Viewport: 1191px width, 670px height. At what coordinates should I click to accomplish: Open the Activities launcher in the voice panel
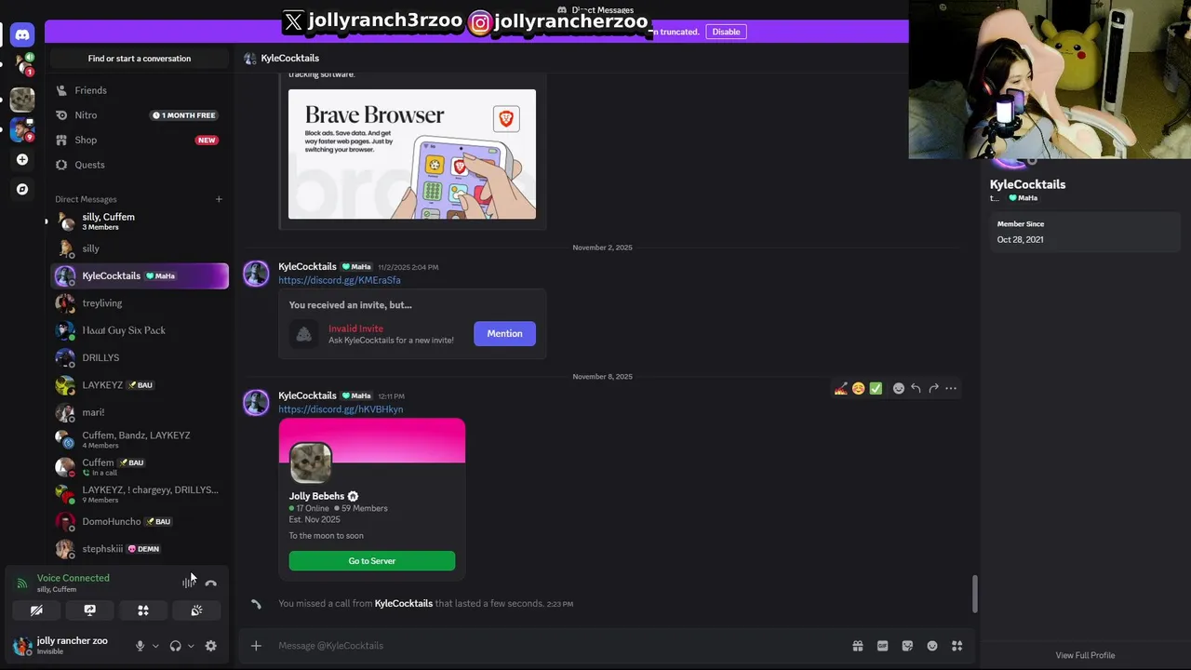pyautogui.click(x=143, y=610)
